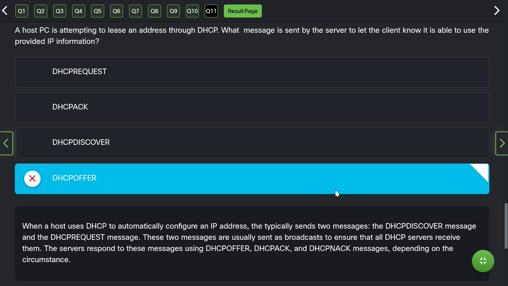Click the right green arrow beside DHCPDISCOVER

(x=502, y=143)
